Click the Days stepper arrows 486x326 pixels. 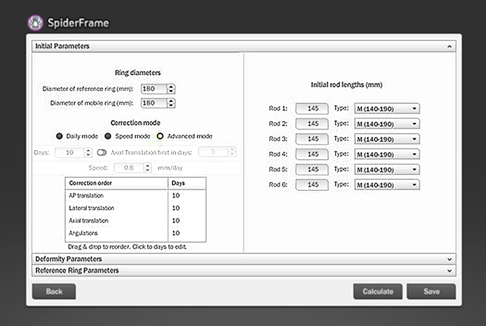(88, 153)
